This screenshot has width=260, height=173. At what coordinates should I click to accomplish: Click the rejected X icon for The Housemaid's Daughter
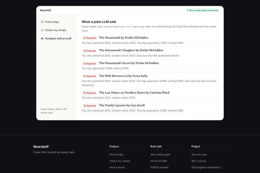click(85, 51)
